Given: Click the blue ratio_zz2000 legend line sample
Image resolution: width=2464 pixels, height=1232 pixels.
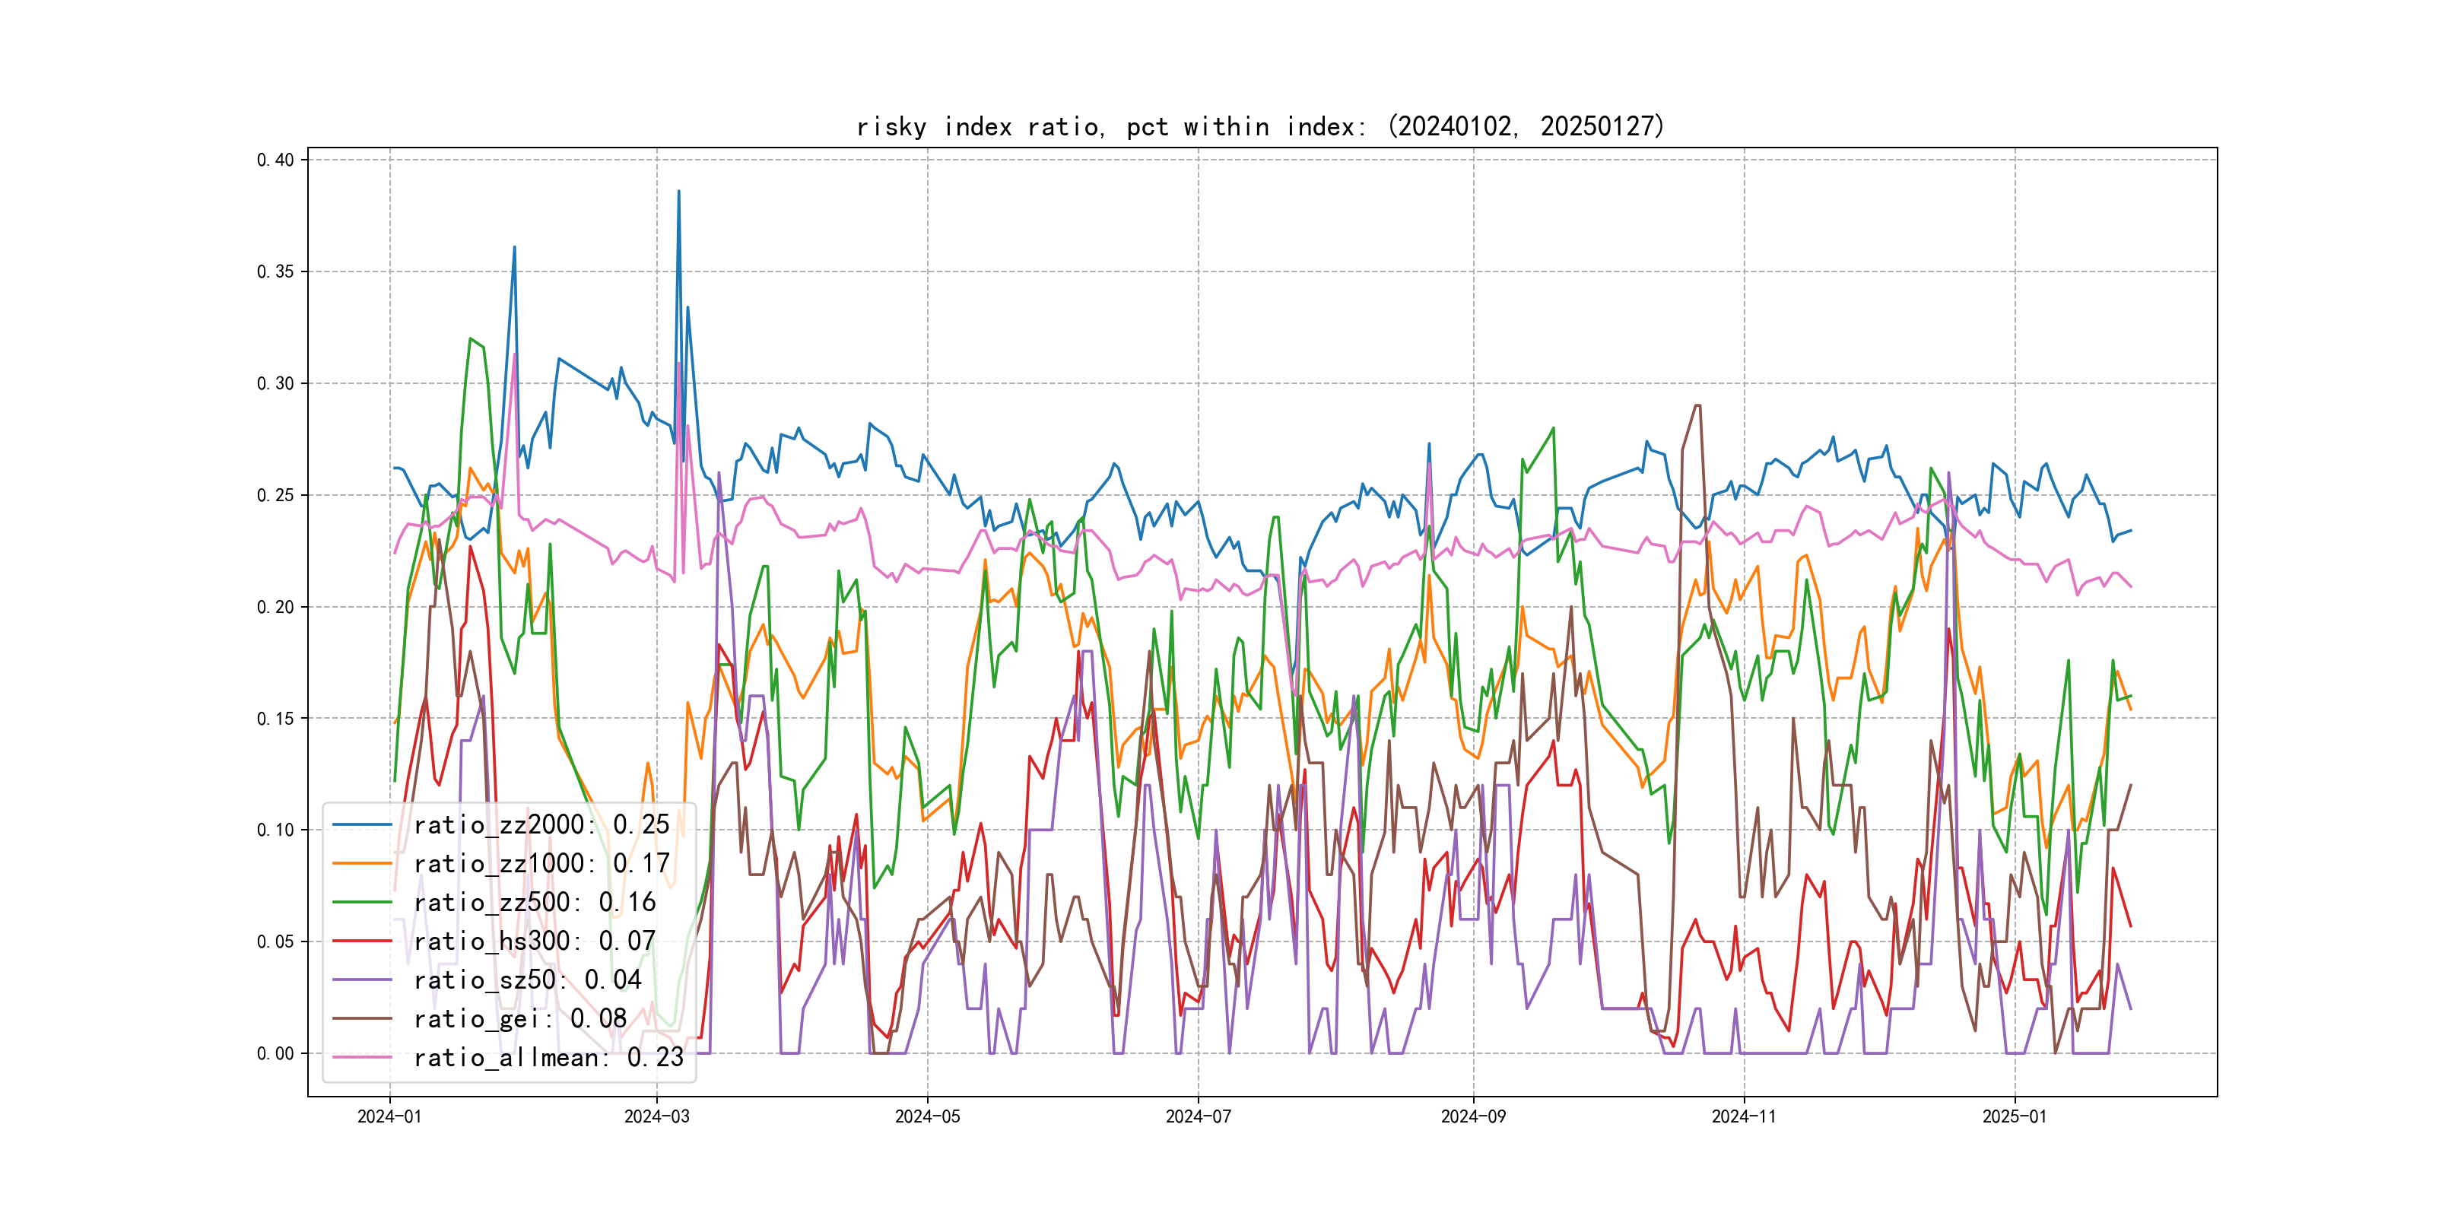Looking at the screenshot, I should click(x=361, y=824).
